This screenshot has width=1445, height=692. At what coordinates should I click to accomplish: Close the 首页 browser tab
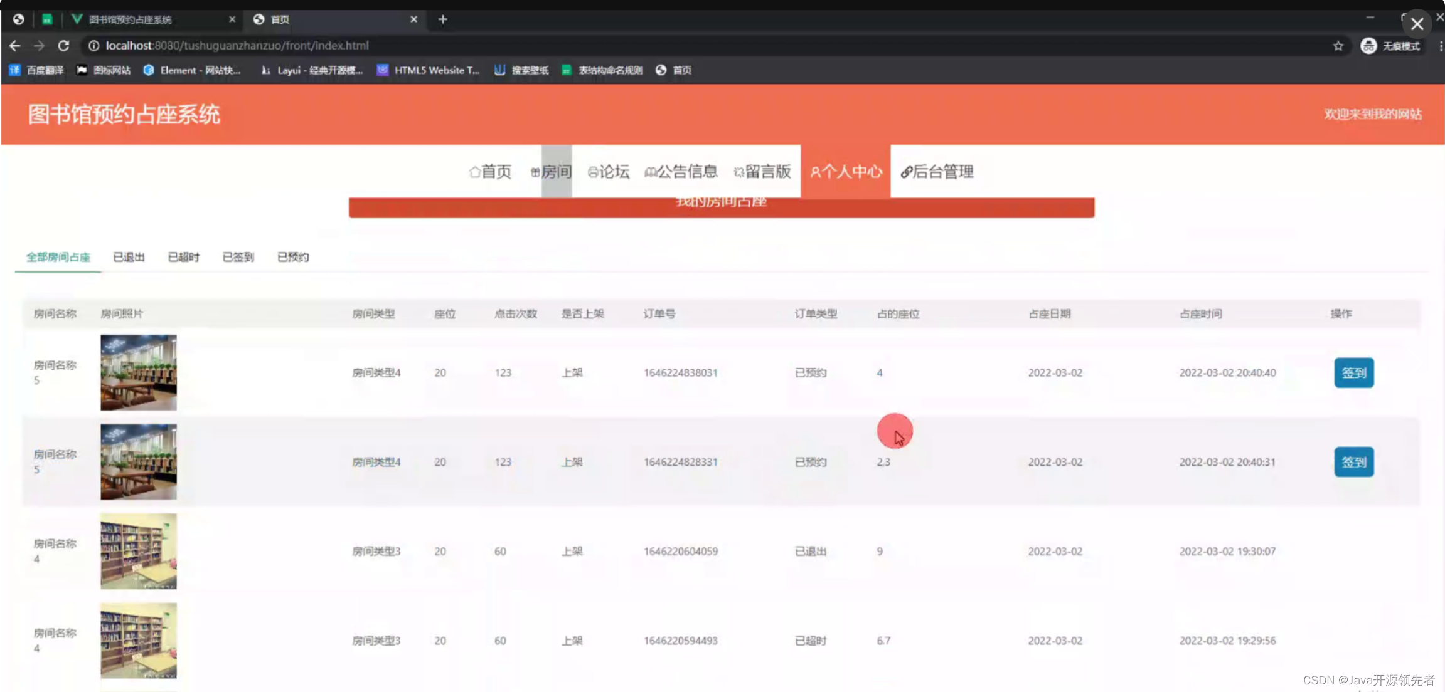pos(413,19)
